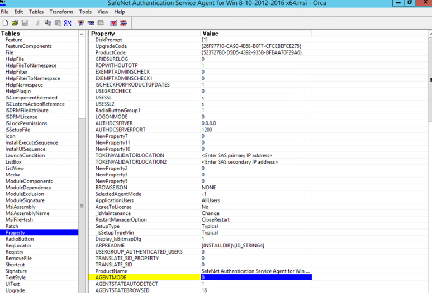Screen dimensions: 432x296
Task: Click the AgreeToLicense value No
Action: click(x=205, y=207)
